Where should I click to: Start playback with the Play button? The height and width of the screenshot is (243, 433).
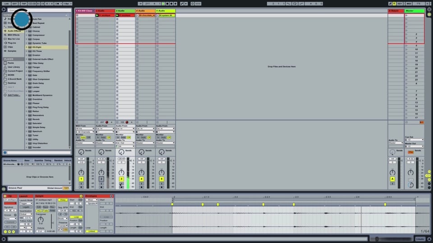point(163,4)
